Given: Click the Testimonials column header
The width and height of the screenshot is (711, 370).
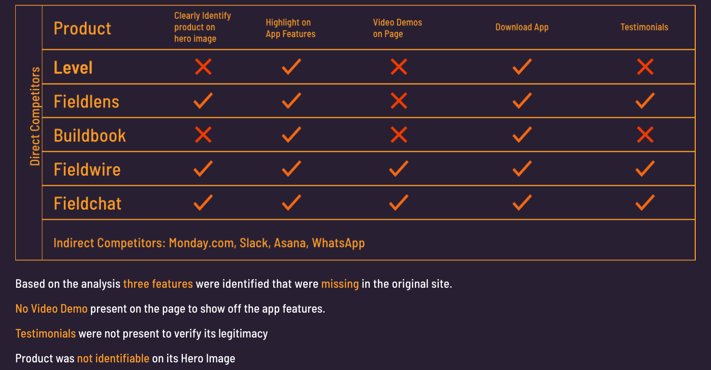Looking at the screenshot, I should pos(644,27).
